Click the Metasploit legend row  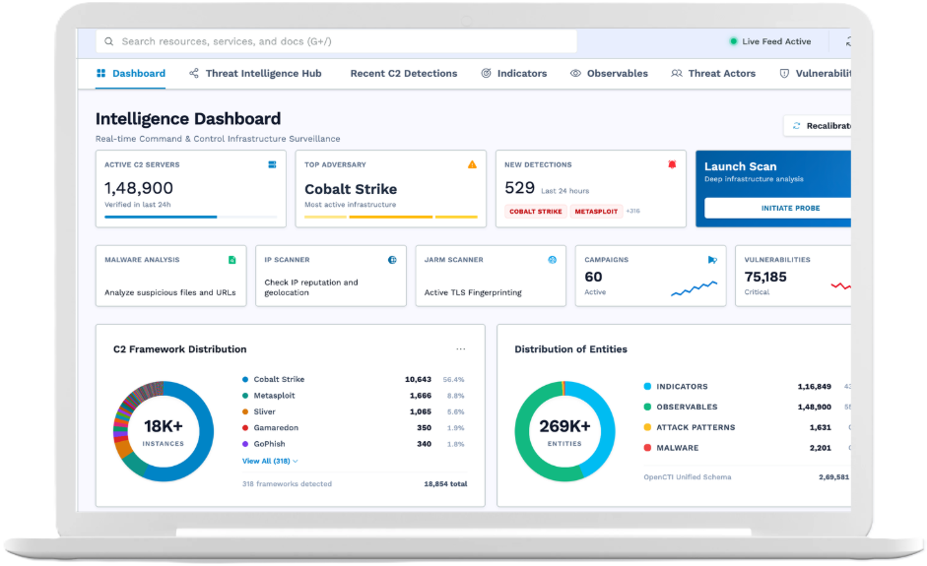point(354,396)
